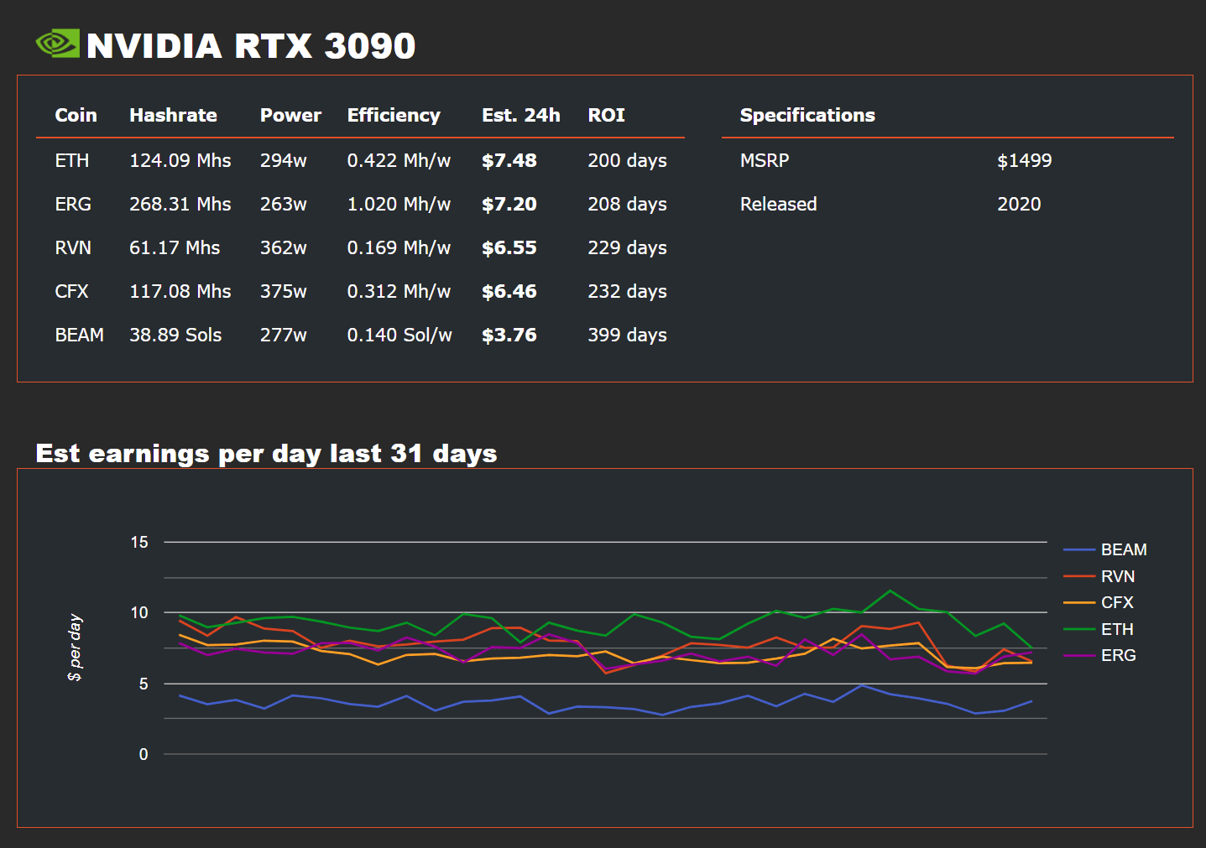The height and width of the screenshot is (848, 1206).
Task: Click the Efficiency column header
Action: click(394, 116)
